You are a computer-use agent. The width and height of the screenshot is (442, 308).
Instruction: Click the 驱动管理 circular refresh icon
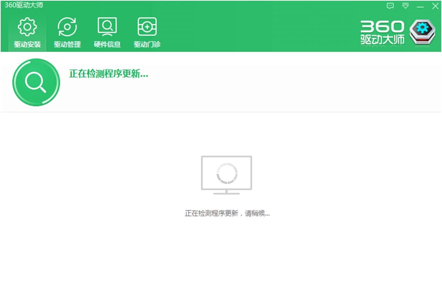[67, 26]
